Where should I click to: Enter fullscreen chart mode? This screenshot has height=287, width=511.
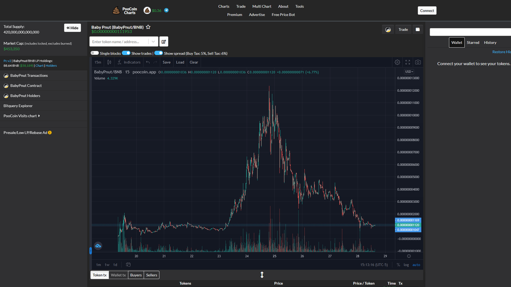(408, 62)
